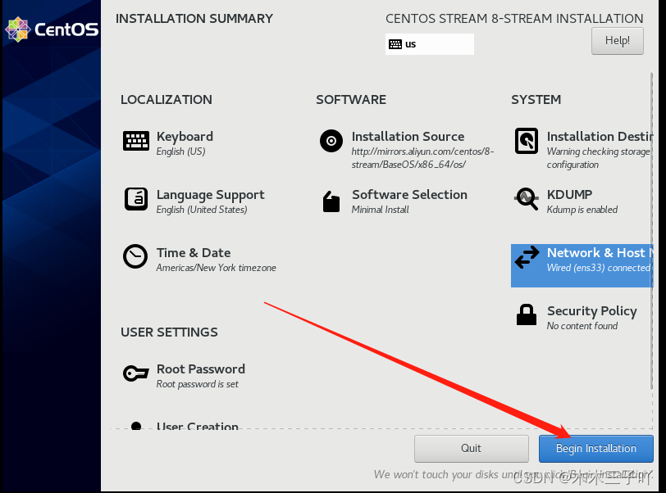Click the Security Policy padlock icon
666x493 pixels.
coord(526,316)
